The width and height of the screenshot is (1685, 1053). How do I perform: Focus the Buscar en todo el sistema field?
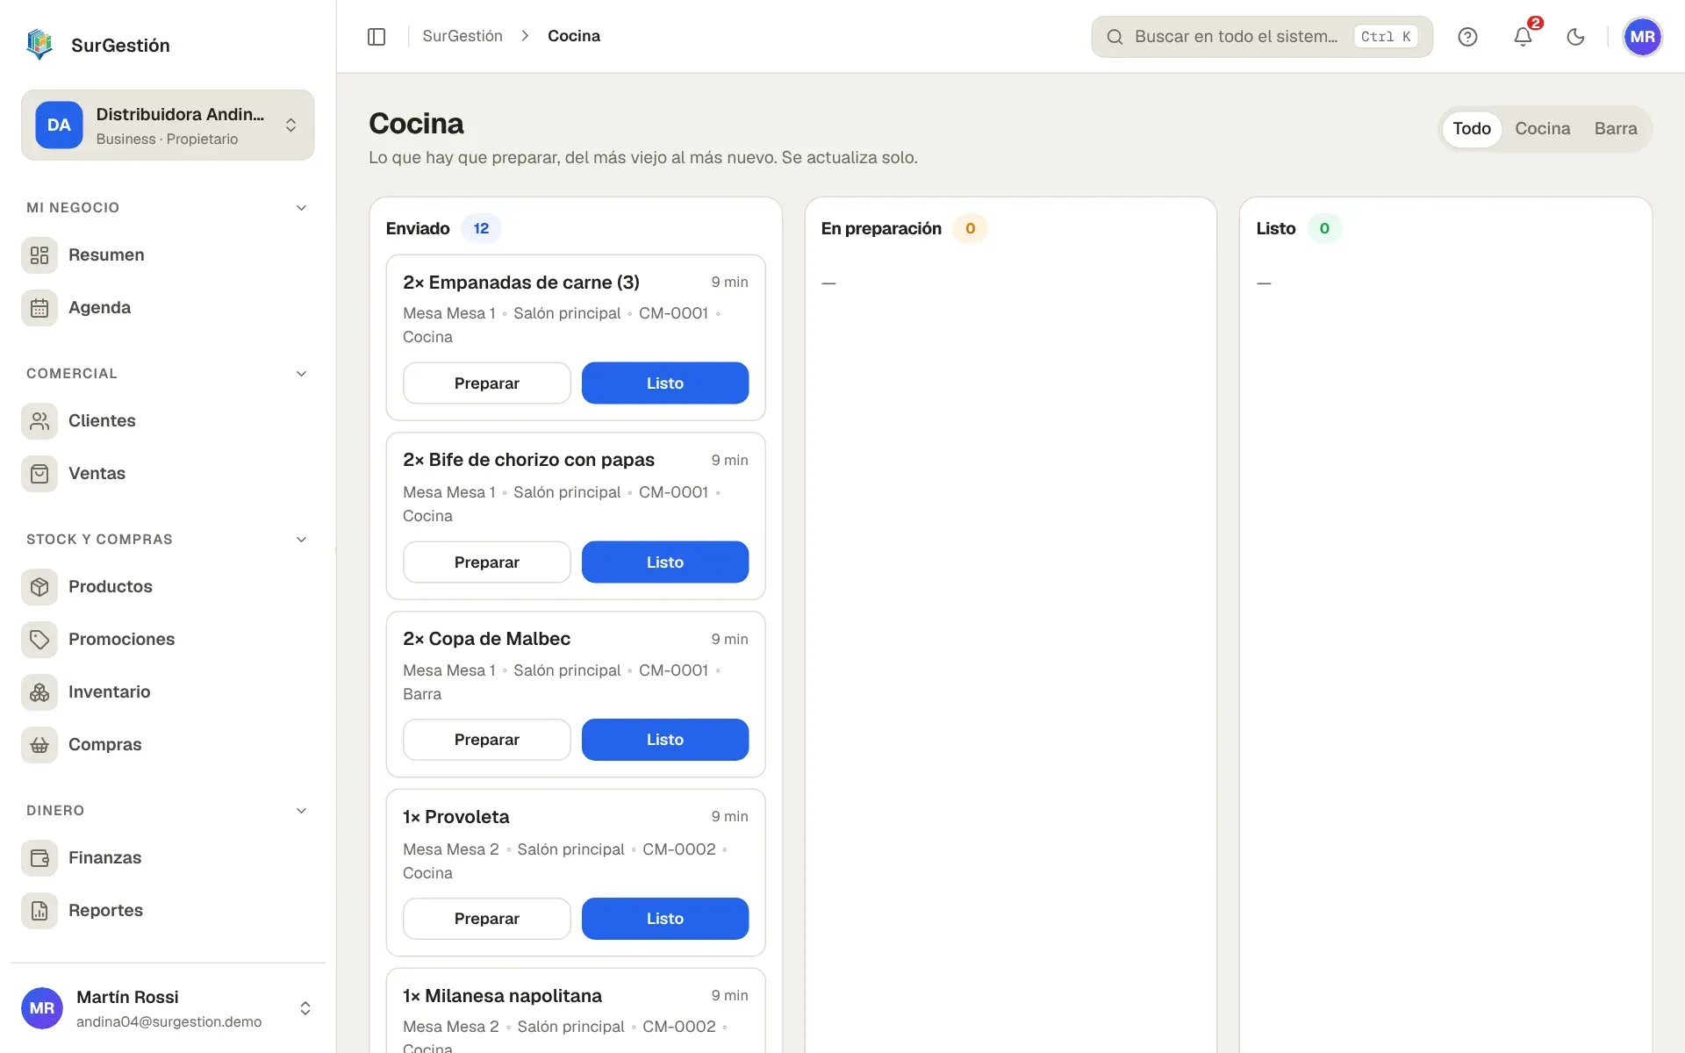click(1261, 36)
